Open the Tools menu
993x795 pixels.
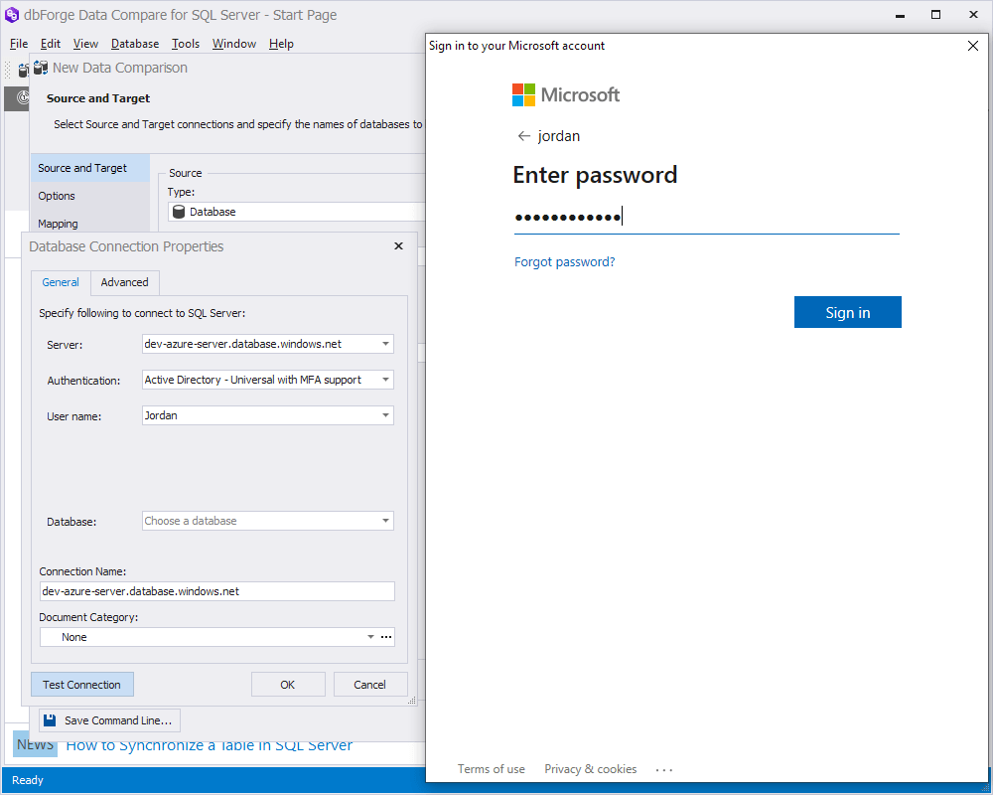(185, 44)
